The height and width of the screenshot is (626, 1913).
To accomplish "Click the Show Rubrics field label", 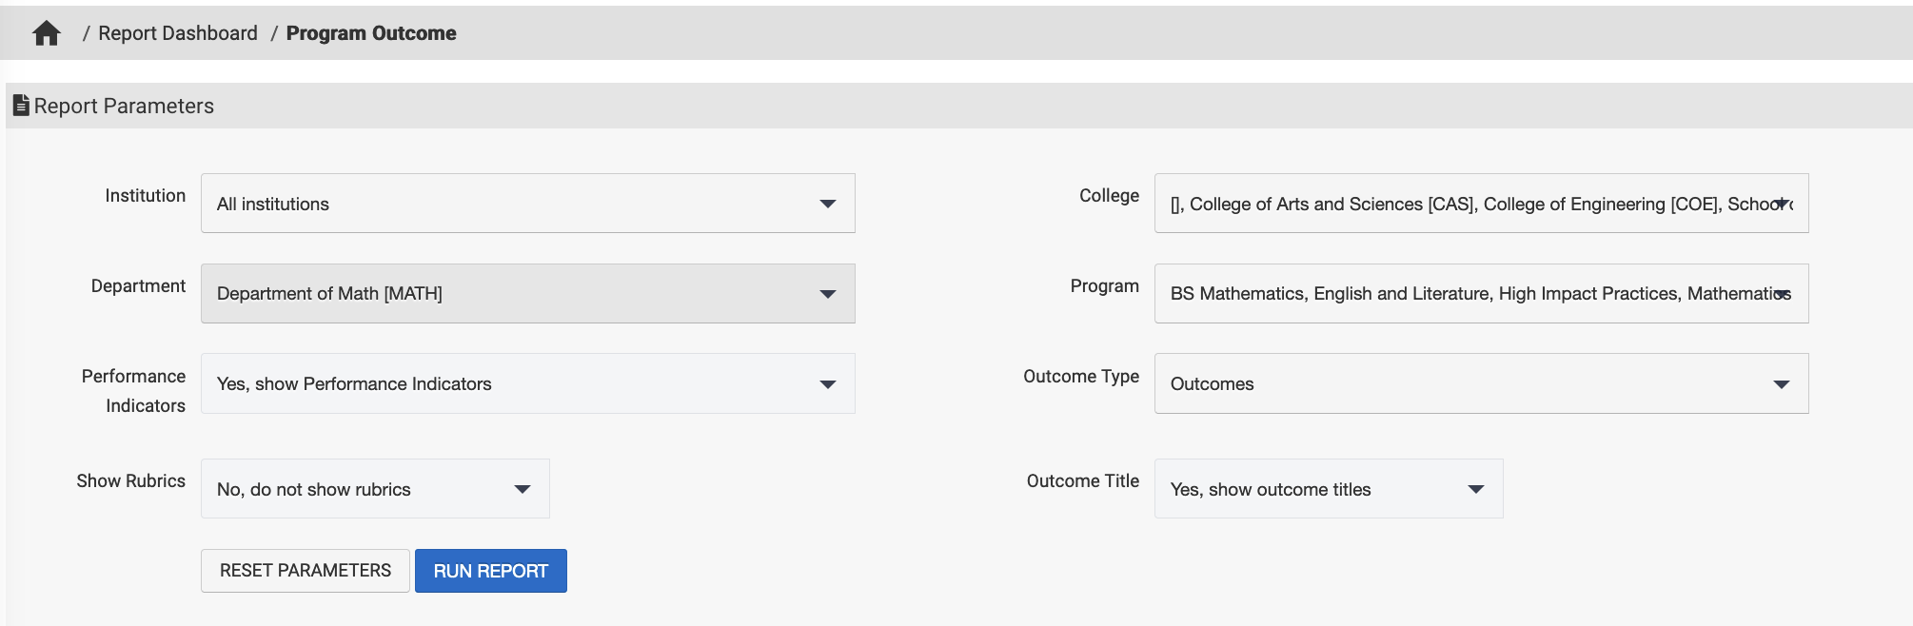I will [131, 480].
